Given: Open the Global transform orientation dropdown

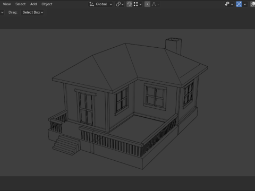Looking at the screenshot, I should click(x=100, y=4).
